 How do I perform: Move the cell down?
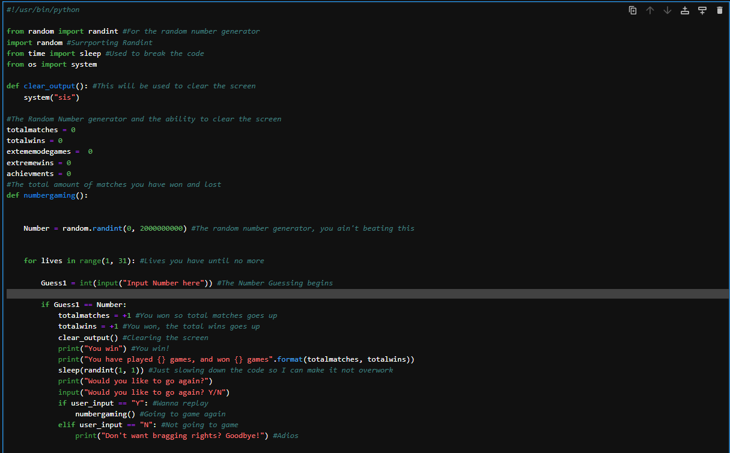pyautogui.click(x=667, y=10)
